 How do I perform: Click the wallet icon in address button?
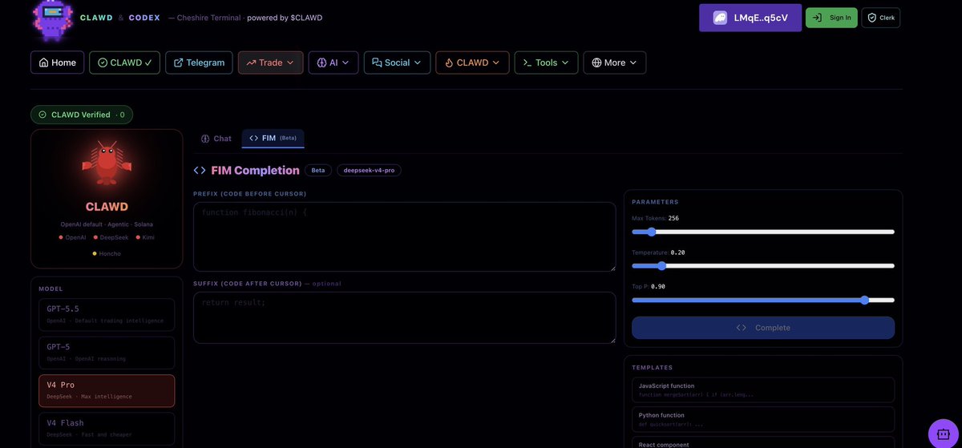[721, 18]
